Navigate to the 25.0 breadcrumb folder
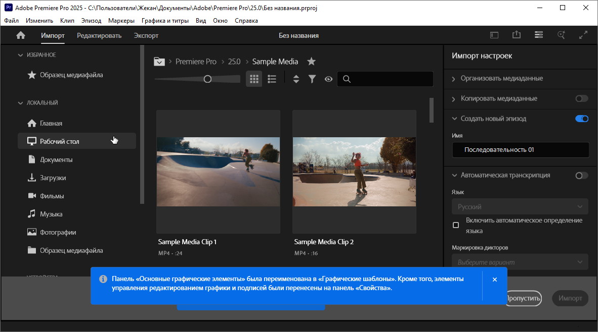 tap(234, 62)
